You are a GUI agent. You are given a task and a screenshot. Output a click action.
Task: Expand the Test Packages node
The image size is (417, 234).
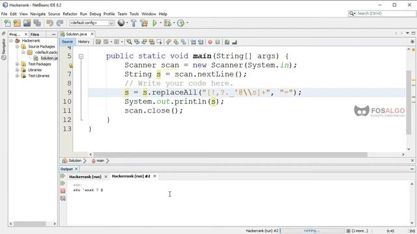[x=17, y=64]
